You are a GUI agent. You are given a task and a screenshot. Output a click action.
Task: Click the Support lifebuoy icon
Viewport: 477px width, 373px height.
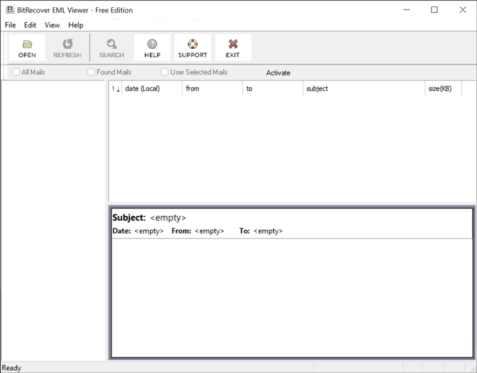193,44
